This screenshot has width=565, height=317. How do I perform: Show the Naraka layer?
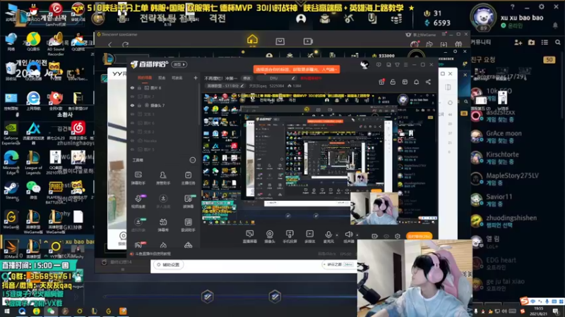point(132,141)
